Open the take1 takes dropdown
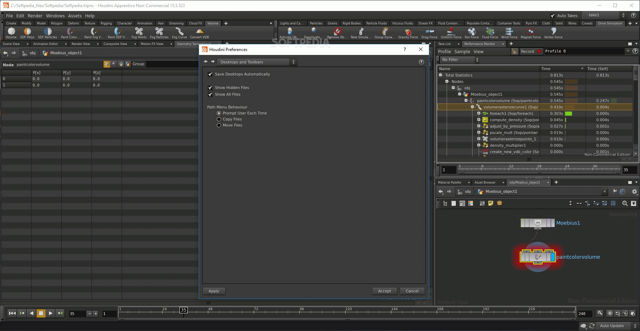 point(605,15)
